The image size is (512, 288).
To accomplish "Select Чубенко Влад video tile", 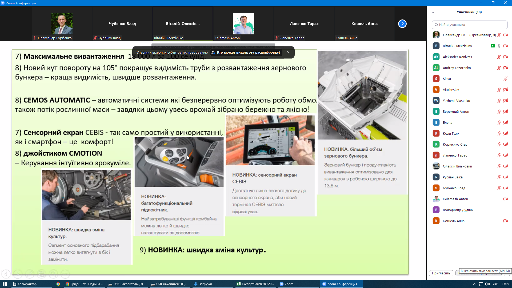I will pos(122,24).
